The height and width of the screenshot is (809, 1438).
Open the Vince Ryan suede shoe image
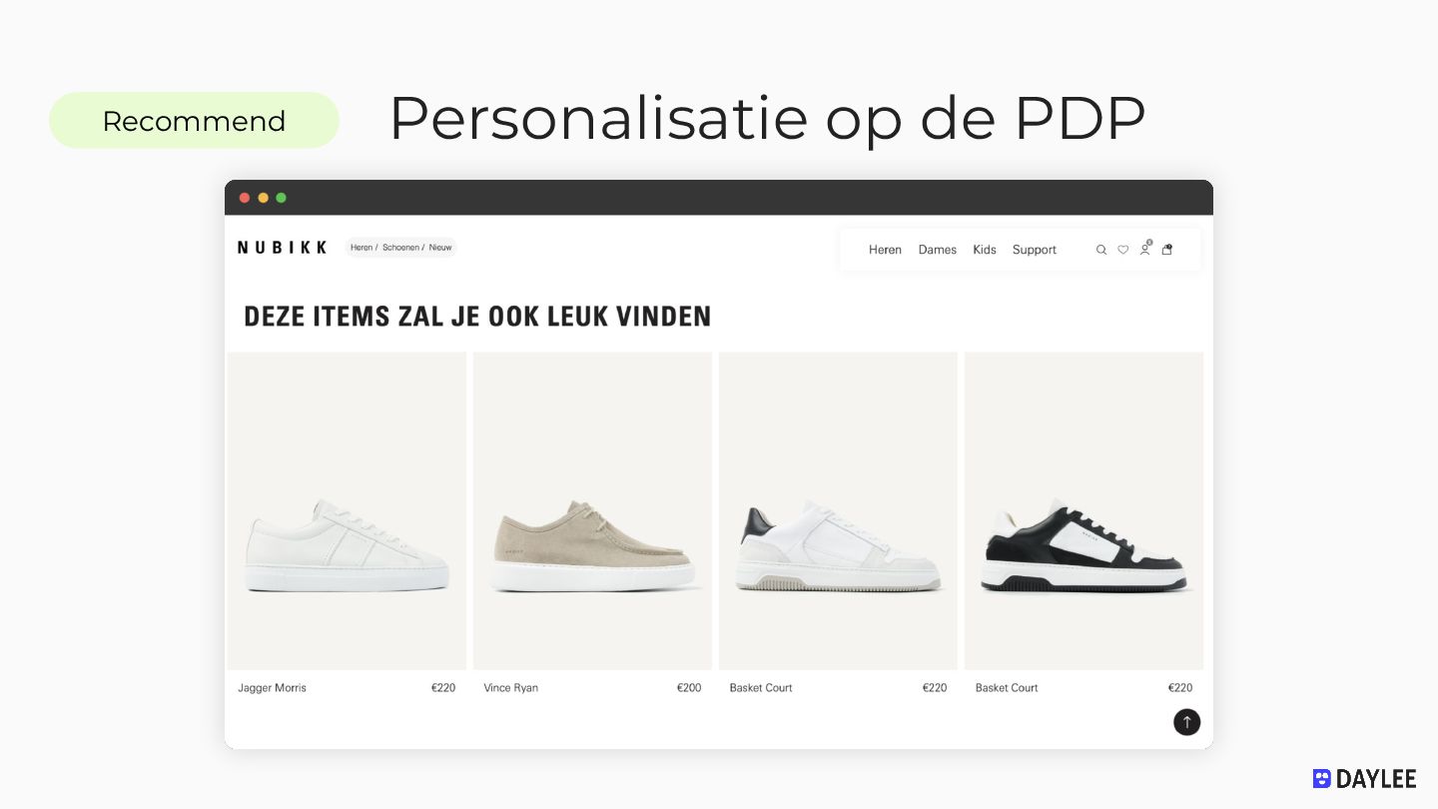tap(592, 510)
